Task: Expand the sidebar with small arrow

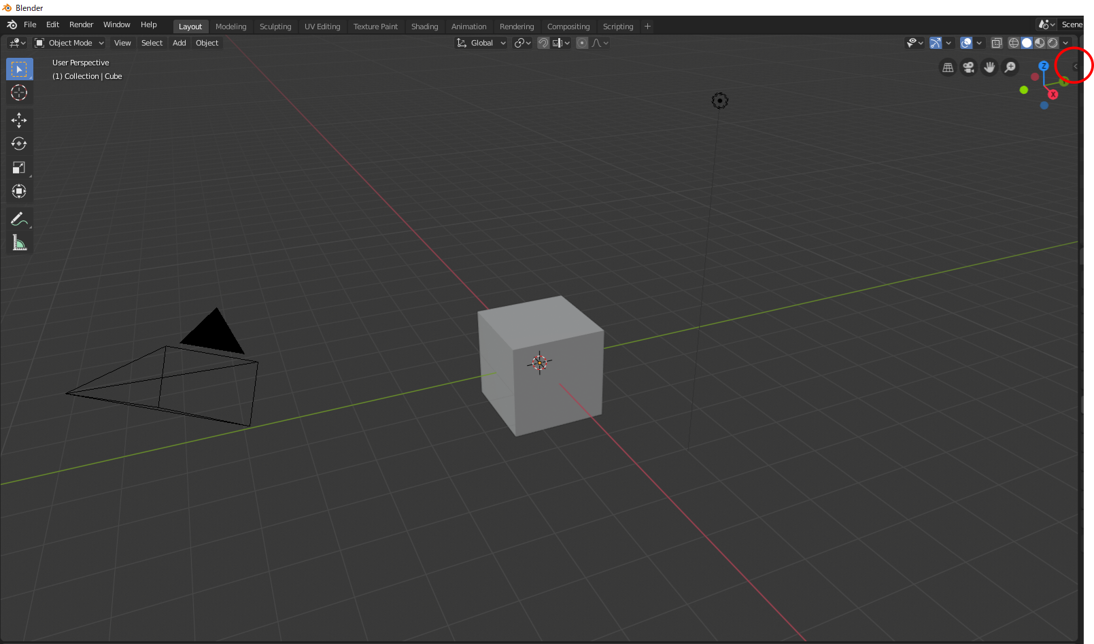Action: (1075, 66)
